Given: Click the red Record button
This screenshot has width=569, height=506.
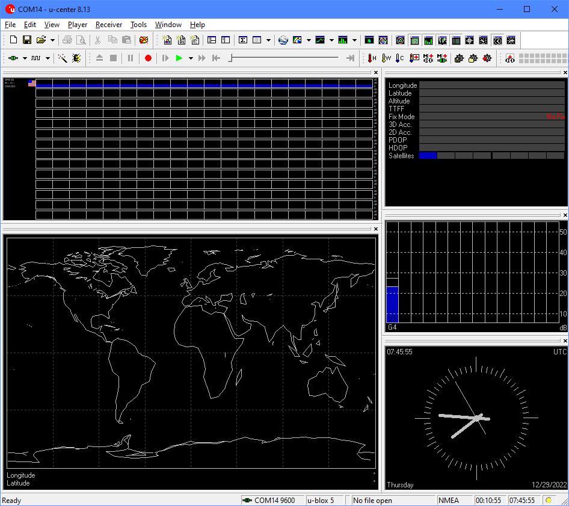Looking at the screenshot, I should (x=148, y=58).
